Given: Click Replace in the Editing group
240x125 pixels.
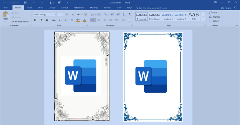Looking at the screenshot, I should pyautogui.click(x=216, y=17).
